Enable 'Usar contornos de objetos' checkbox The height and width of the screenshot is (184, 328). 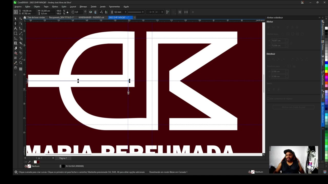(268, 99)
